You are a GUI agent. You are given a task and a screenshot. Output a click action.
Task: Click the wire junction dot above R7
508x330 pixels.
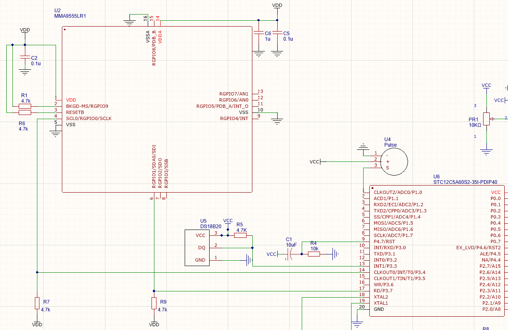37,272
